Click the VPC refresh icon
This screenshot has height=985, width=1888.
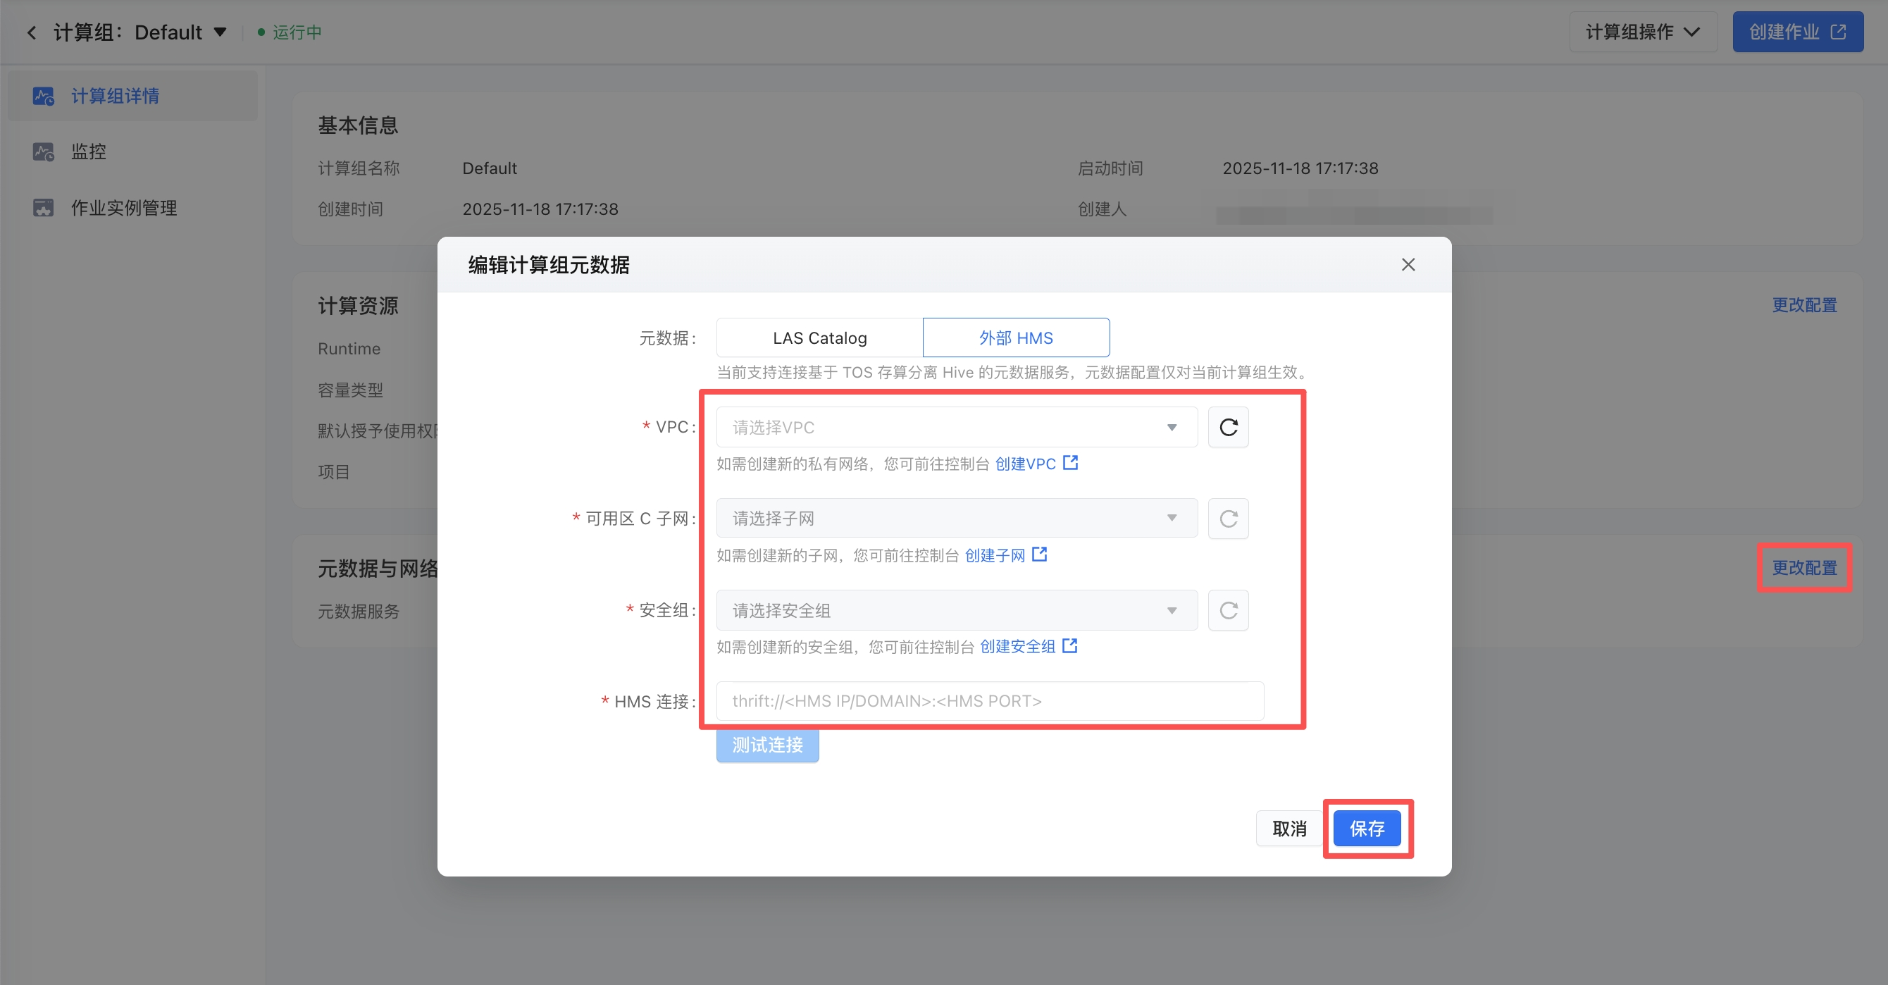[1229, 427]
